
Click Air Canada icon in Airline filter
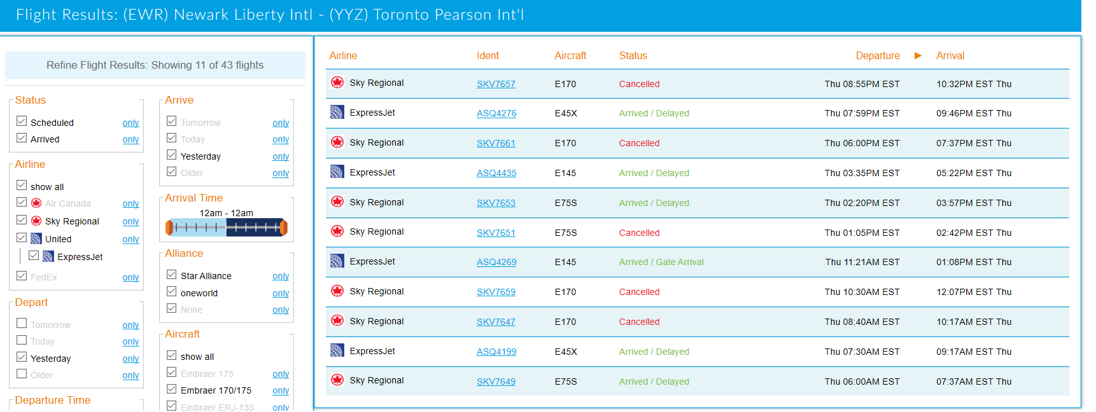(x=36, y=203)
